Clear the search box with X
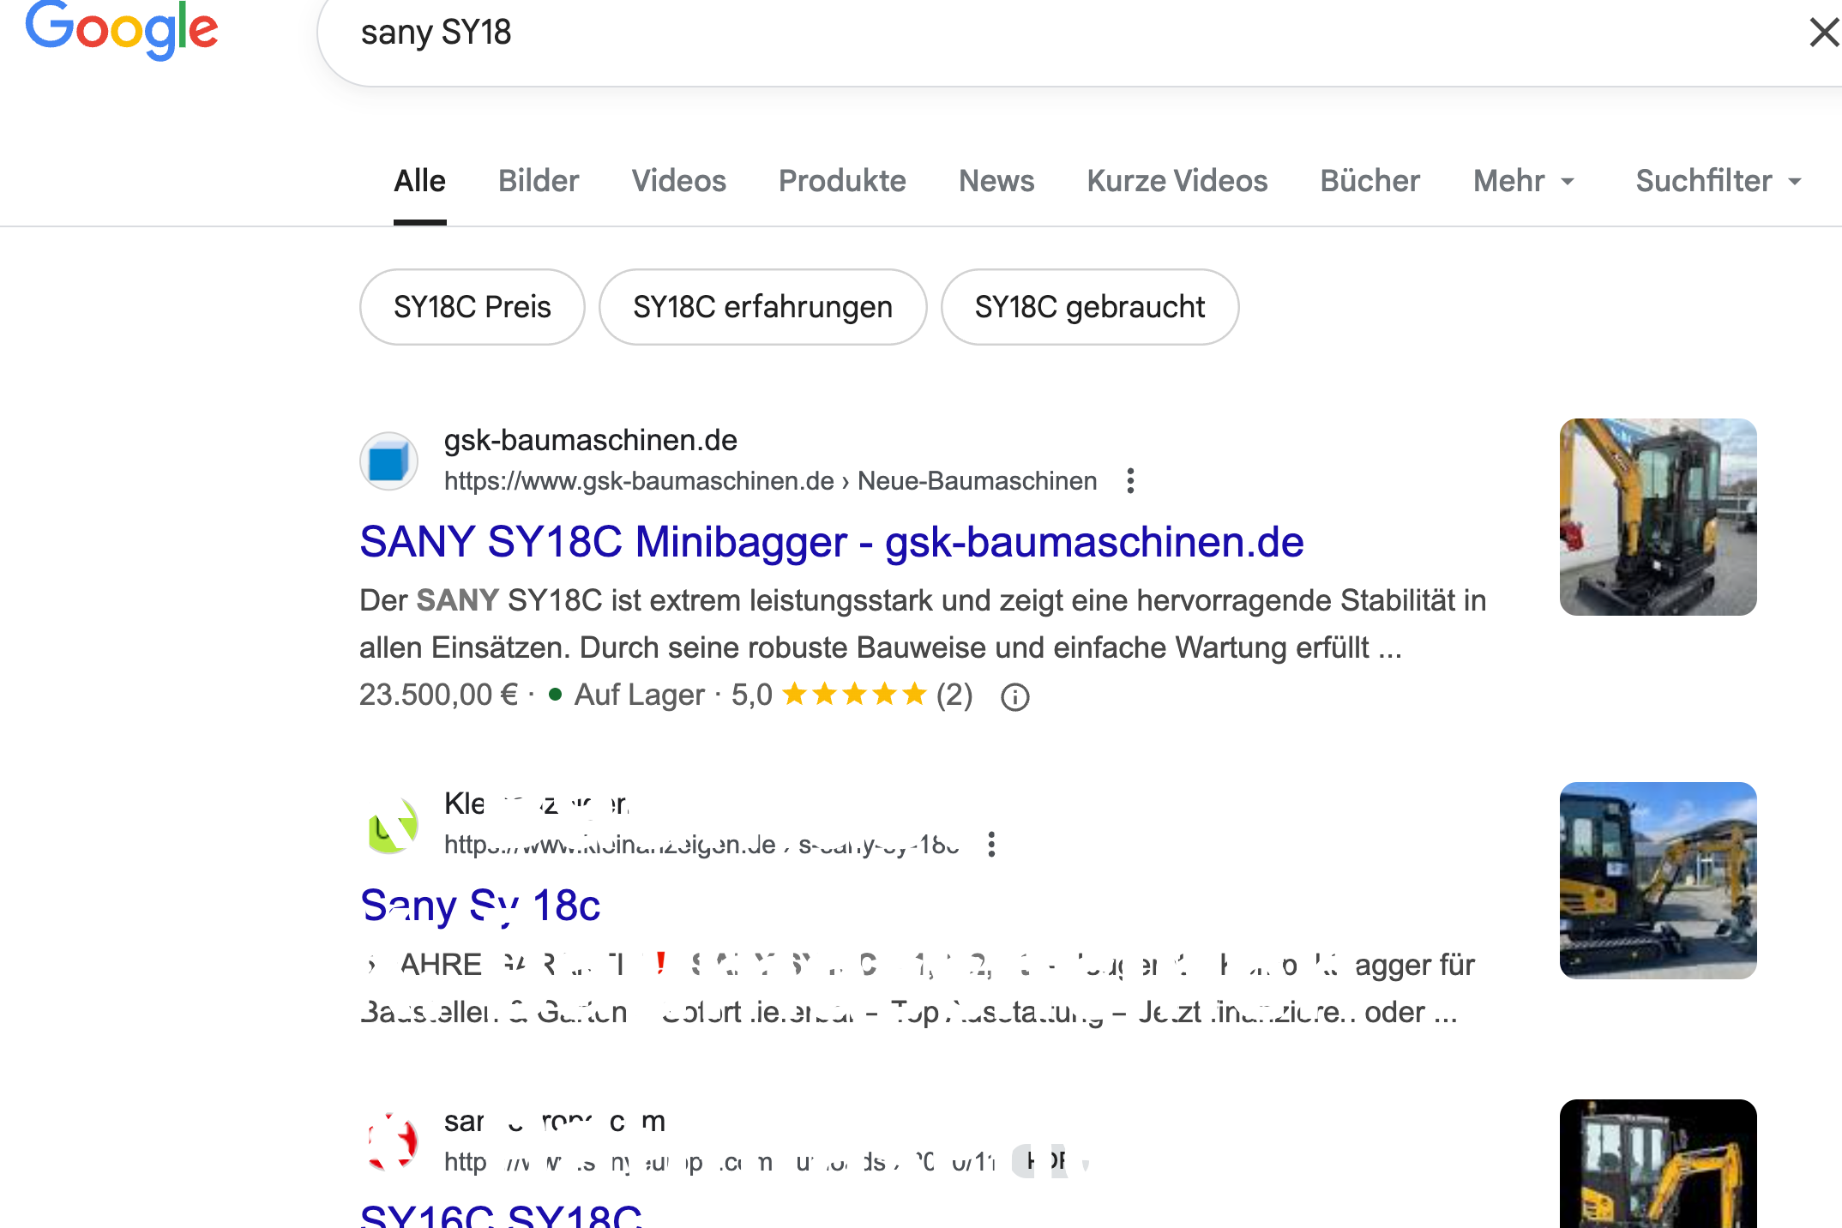1842x1228 pixels. point(1823,33)
